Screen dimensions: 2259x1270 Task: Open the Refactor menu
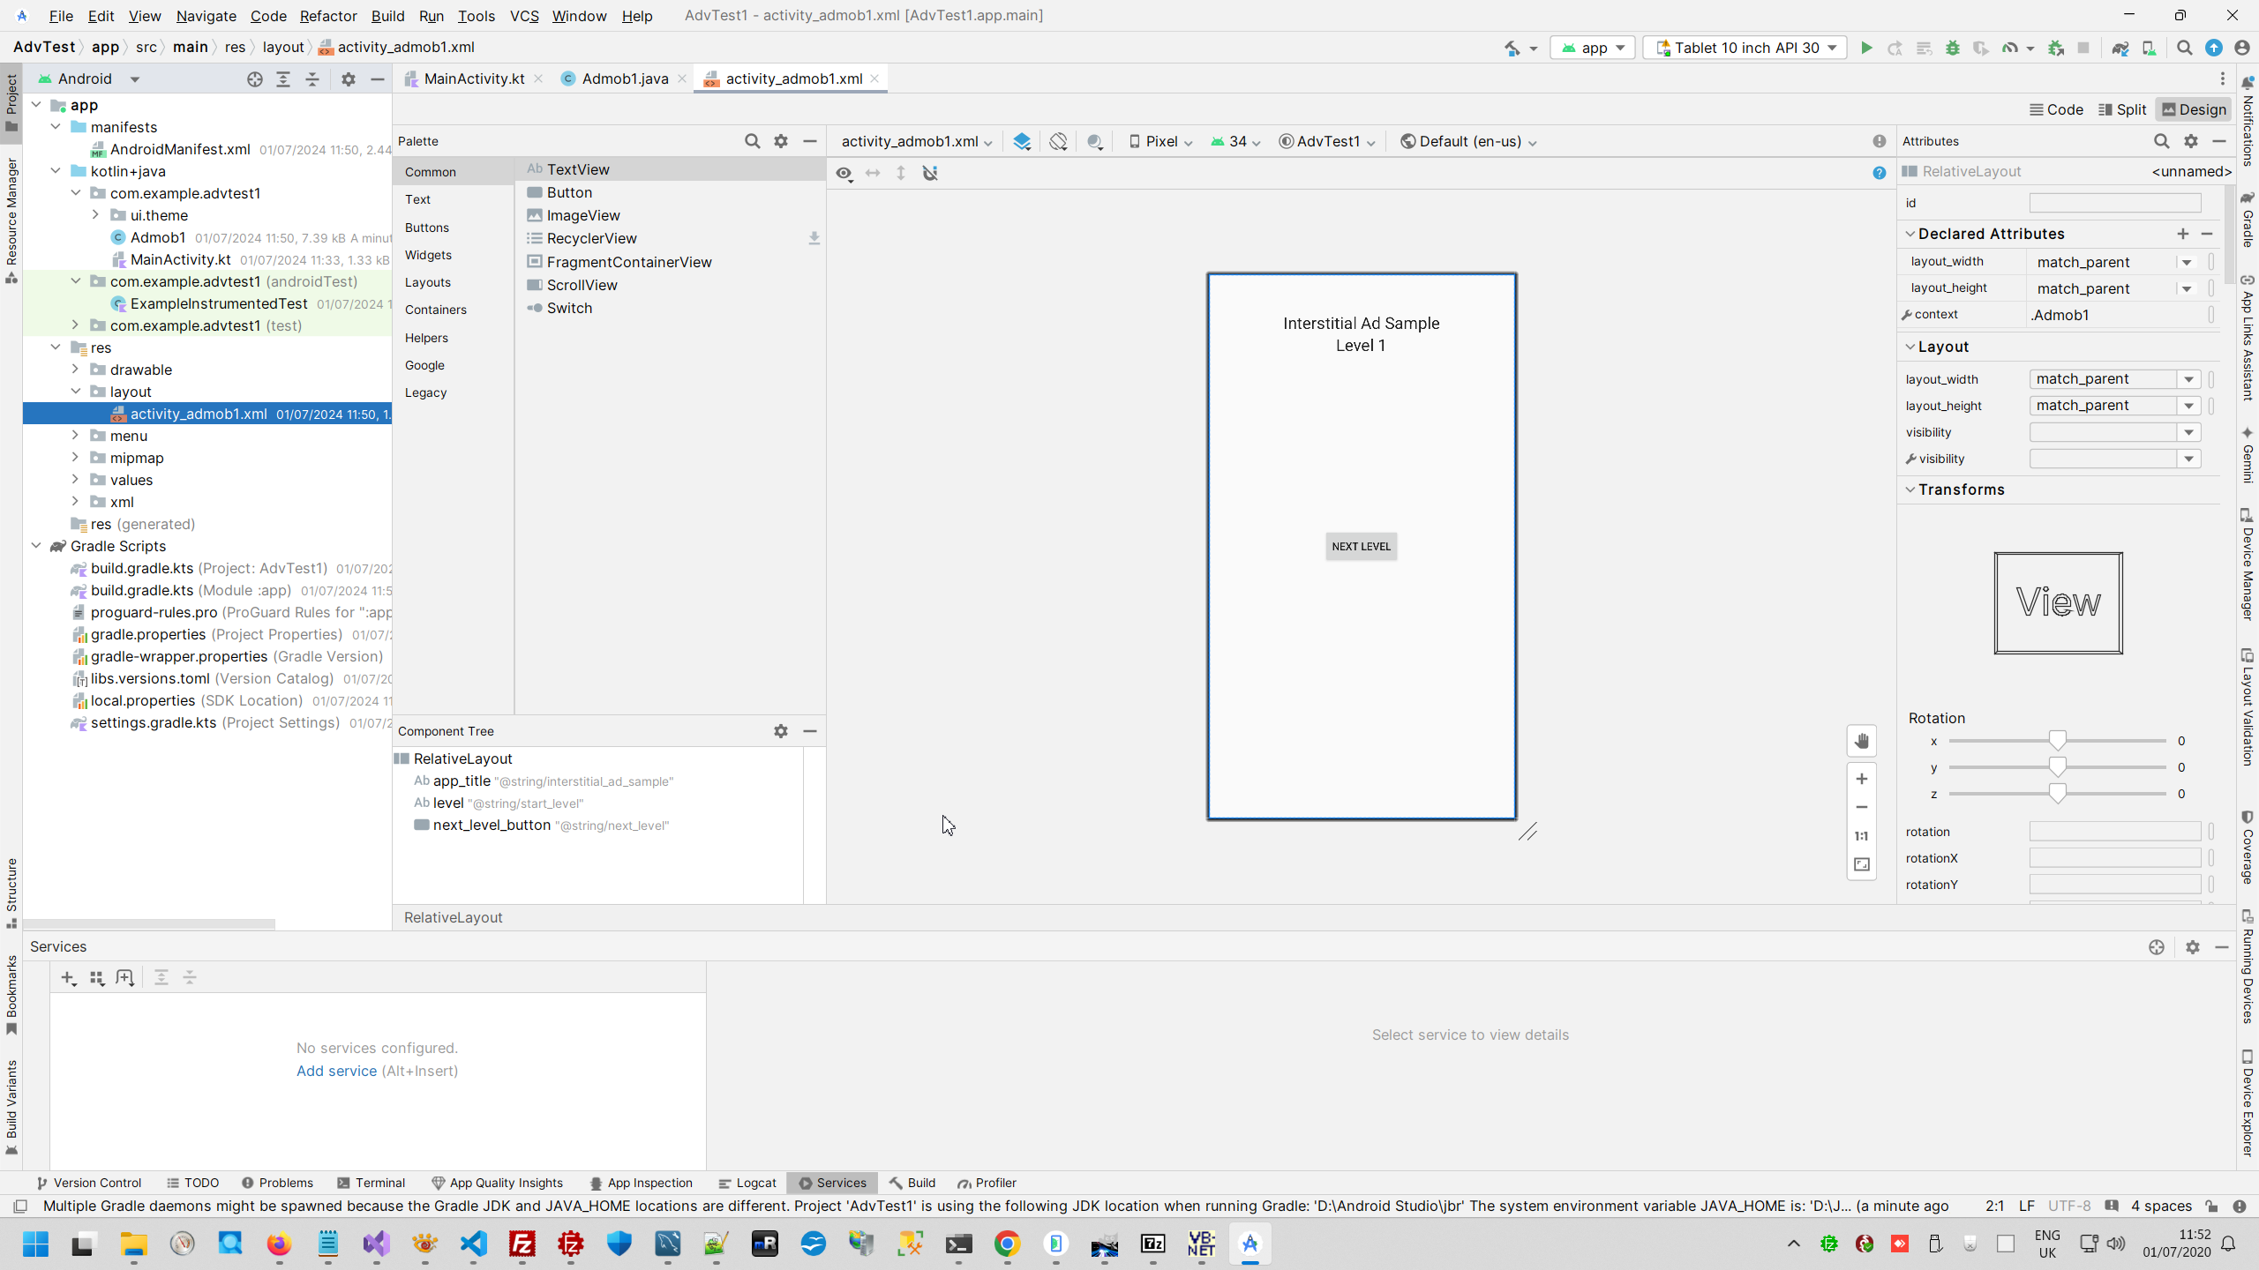327,16
